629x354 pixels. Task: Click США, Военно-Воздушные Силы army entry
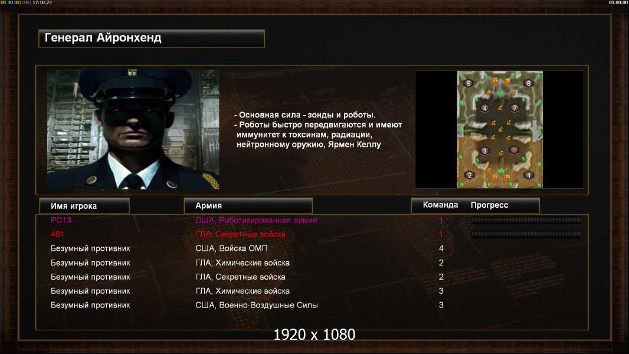click(x=256, y=305)
